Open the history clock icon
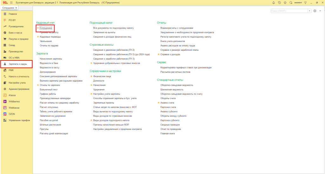Image resolution: width=325 pixels, height=174 pixels. [x=279, y=3]
